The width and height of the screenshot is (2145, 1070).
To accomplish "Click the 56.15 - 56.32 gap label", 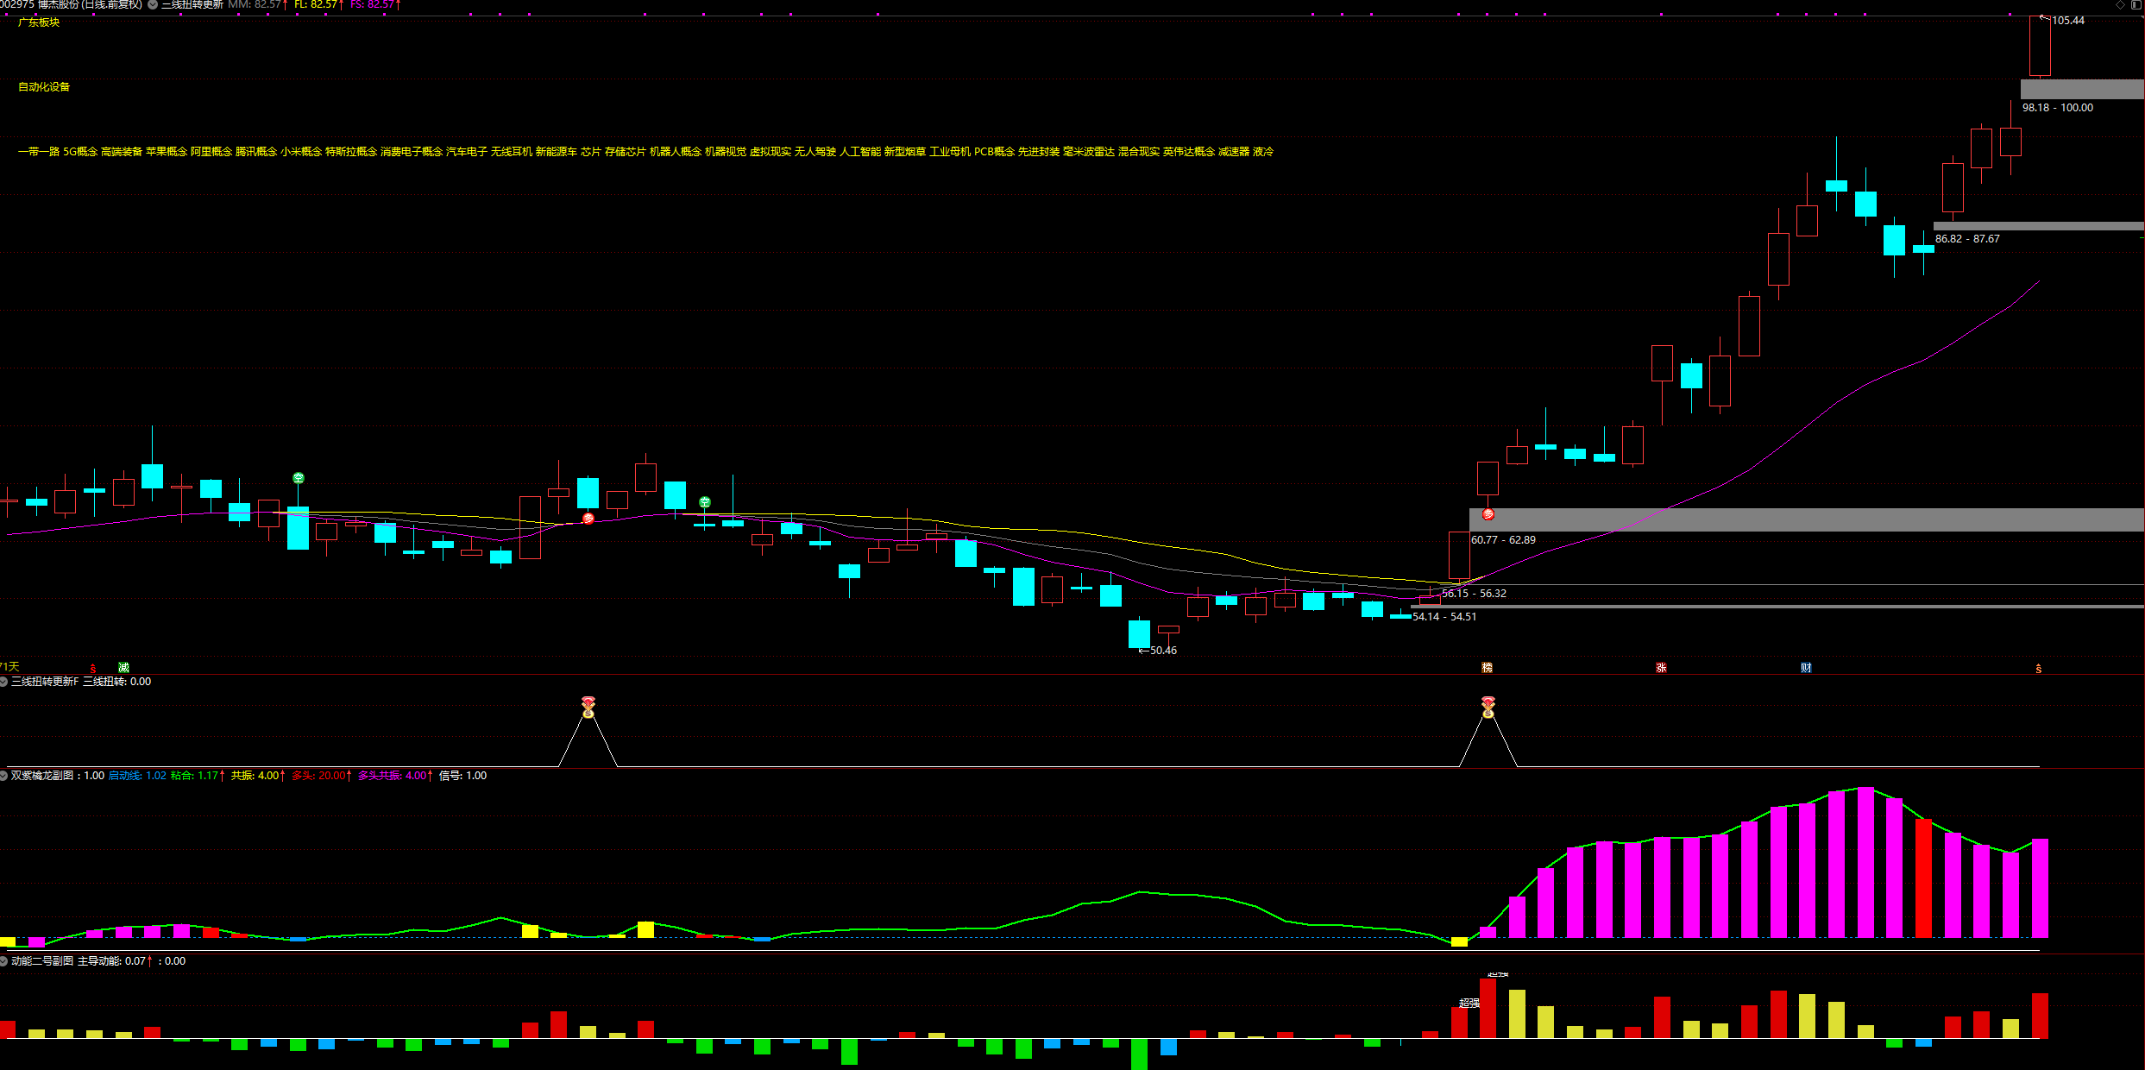I will click(x=1474, y=594).
